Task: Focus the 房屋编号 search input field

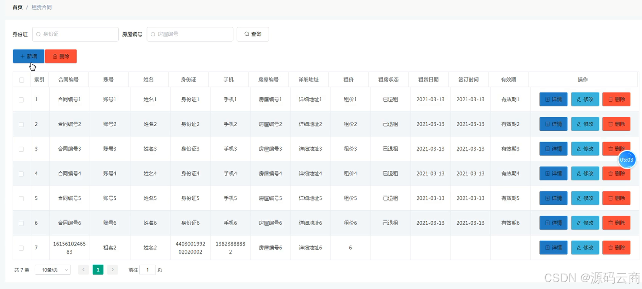Action: [190, 34]
